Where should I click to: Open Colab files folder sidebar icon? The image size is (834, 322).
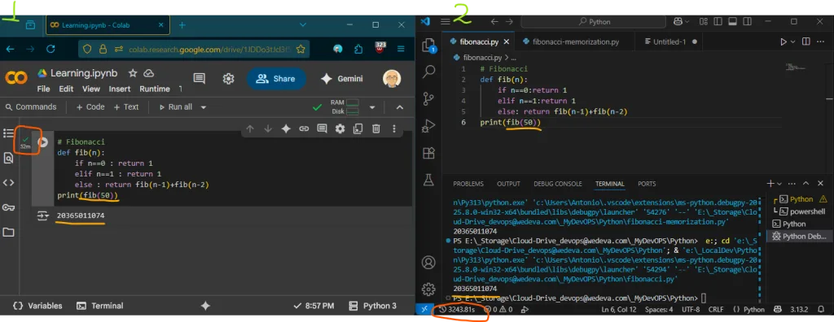tap(8, 233)
